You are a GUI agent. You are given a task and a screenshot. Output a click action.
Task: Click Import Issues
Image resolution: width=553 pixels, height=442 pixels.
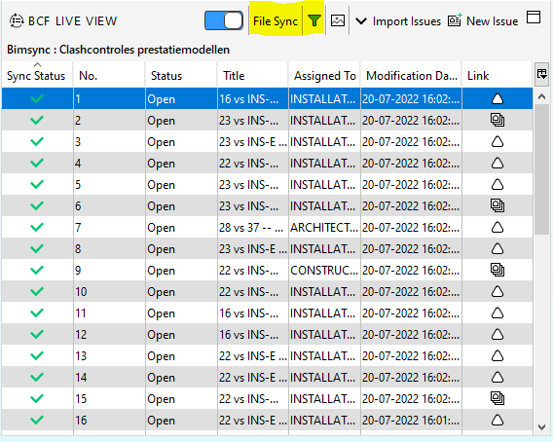pyautogui.click(x=407, y=21)
